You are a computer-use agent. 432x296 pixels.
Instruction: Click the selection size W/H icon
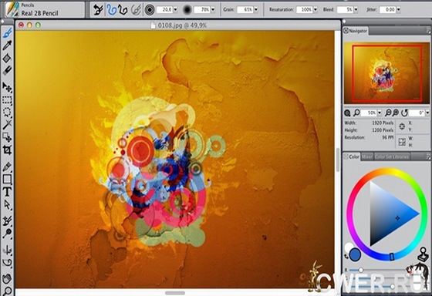(402, 142)
